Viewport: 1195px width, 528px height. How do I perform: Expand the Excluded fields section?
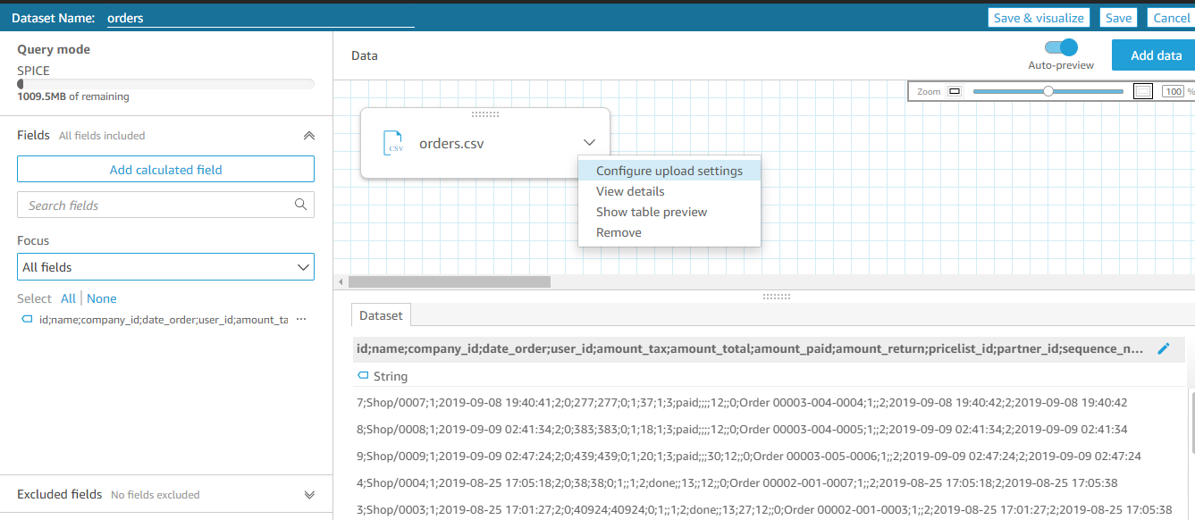(309, 494)
